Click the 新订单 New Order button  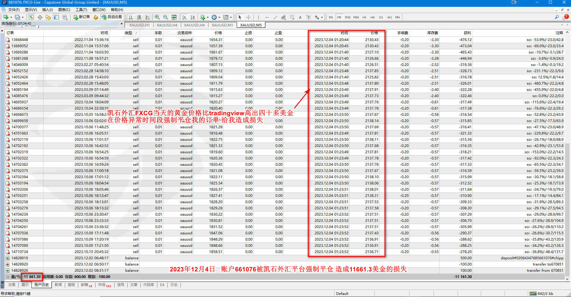82,17
